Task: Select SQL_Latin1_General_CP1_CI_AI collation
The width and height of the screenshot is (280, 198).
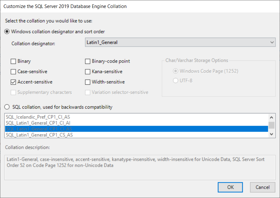Action: [38, 123]
